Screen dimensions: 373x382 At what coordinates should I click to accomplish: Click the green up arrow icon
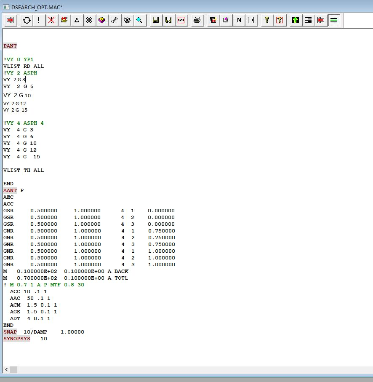(x=296, y=20)
